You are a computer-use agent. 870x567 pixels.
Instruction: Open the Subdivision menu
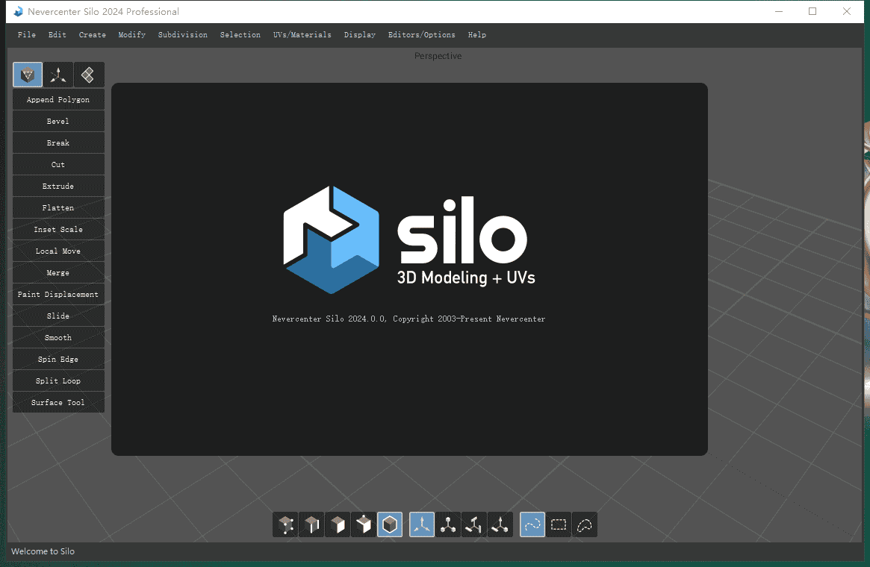pyautogui.click(x=182, y=35)
